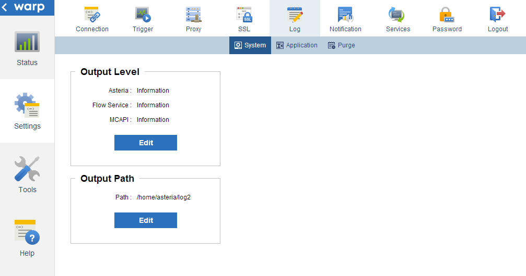Click the Connection label in top toolbar
Screen dimensions: 526x276
coord(92,29)
